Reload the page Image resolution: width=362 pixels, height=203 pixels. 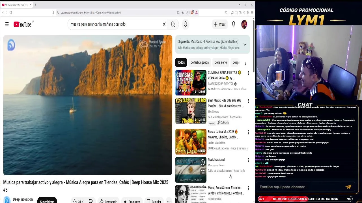[x=11, y=12]
